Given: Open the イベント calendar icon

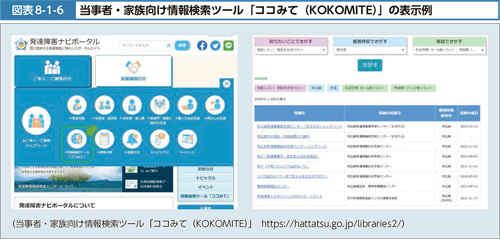Looking at the screenshot, I should 187,139.
